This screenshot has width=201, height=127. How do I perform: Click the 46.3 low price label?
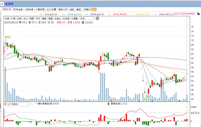(149, 96)
